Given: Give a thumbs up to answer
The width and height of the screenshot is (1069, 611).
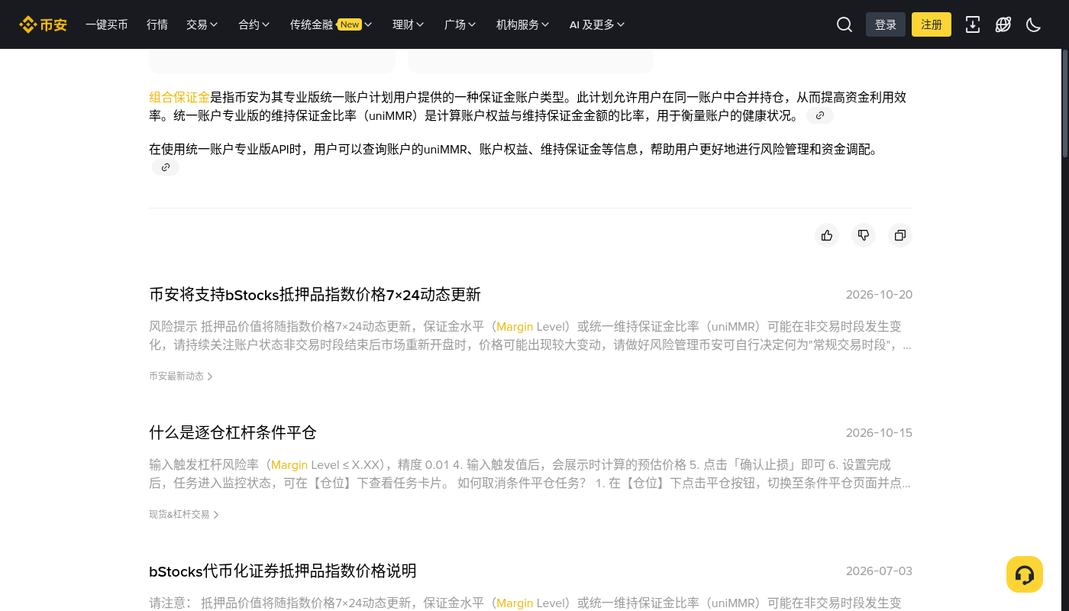Looking at the screenshot, I should click(x=827, y=235).
